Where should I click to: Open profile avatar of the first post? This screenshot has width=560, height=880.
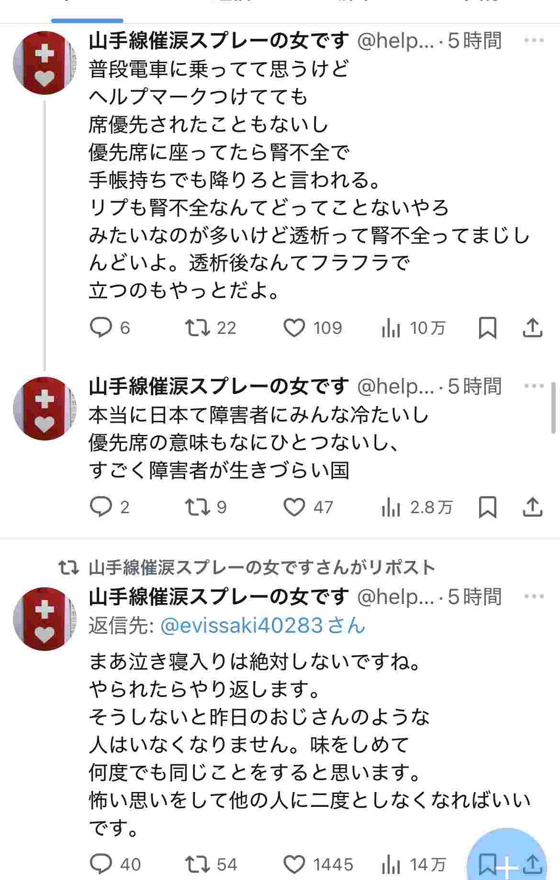[x=45, y=63]
